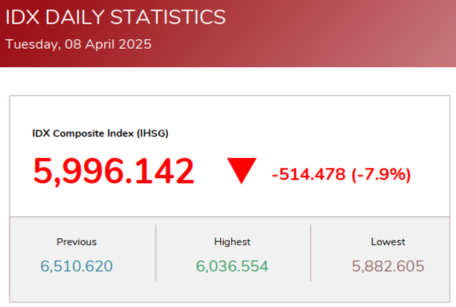Click the Highest label
The image size is (456, 307).
[x=232, y=242]
